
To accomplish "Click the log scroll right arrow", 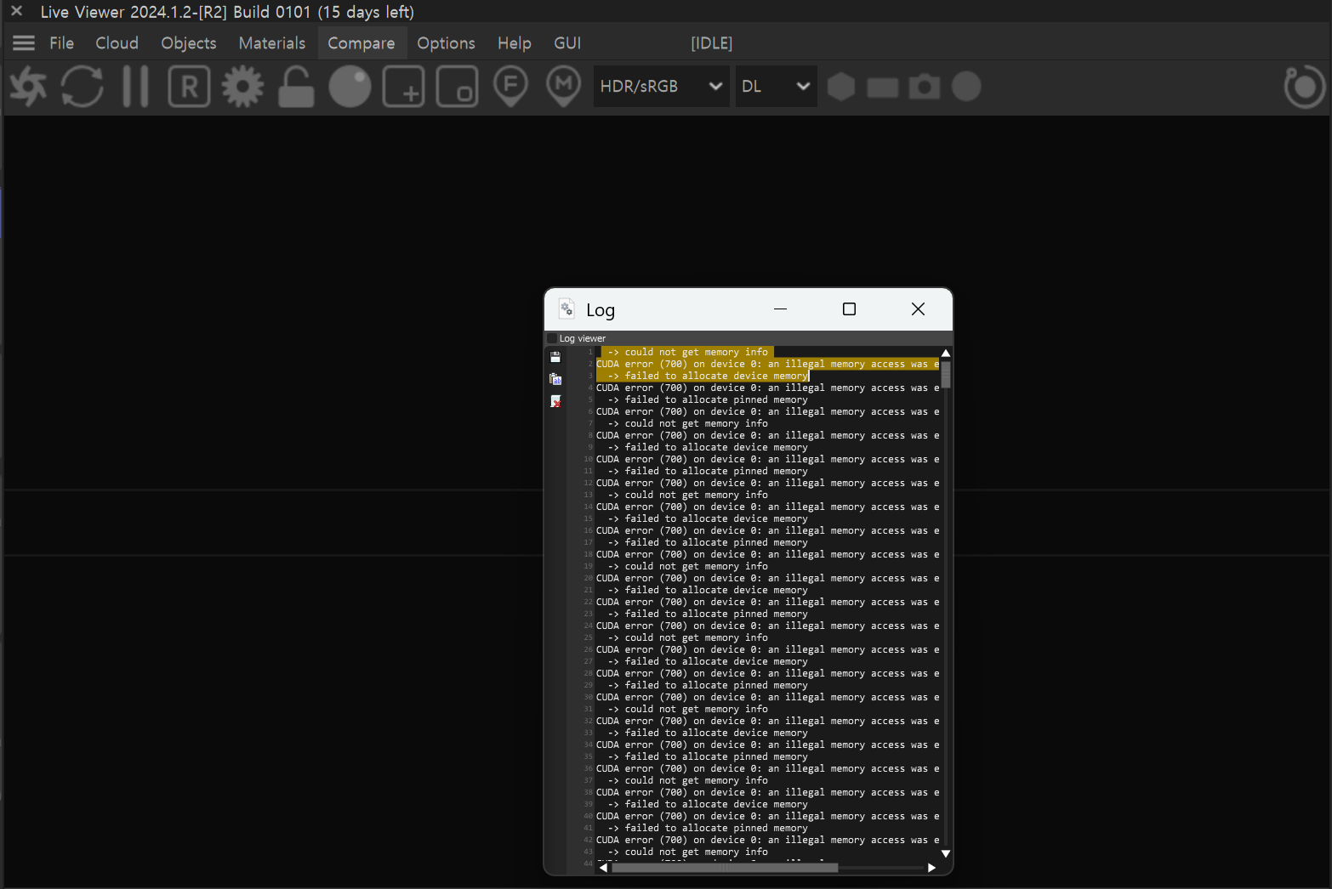I will 931,868.
